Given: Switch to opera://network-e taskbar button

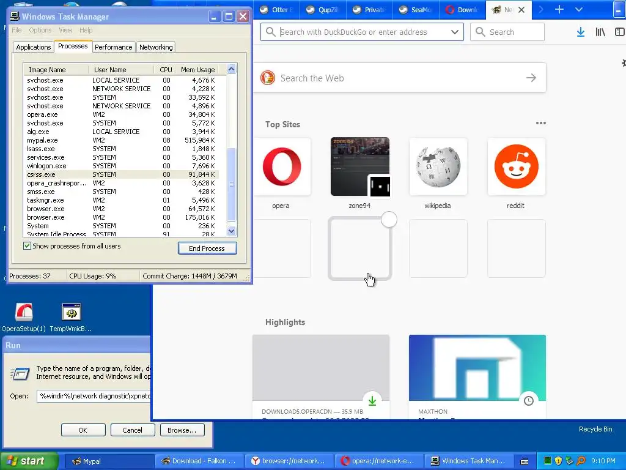Looking at the screenshot, I should point(378,461).
